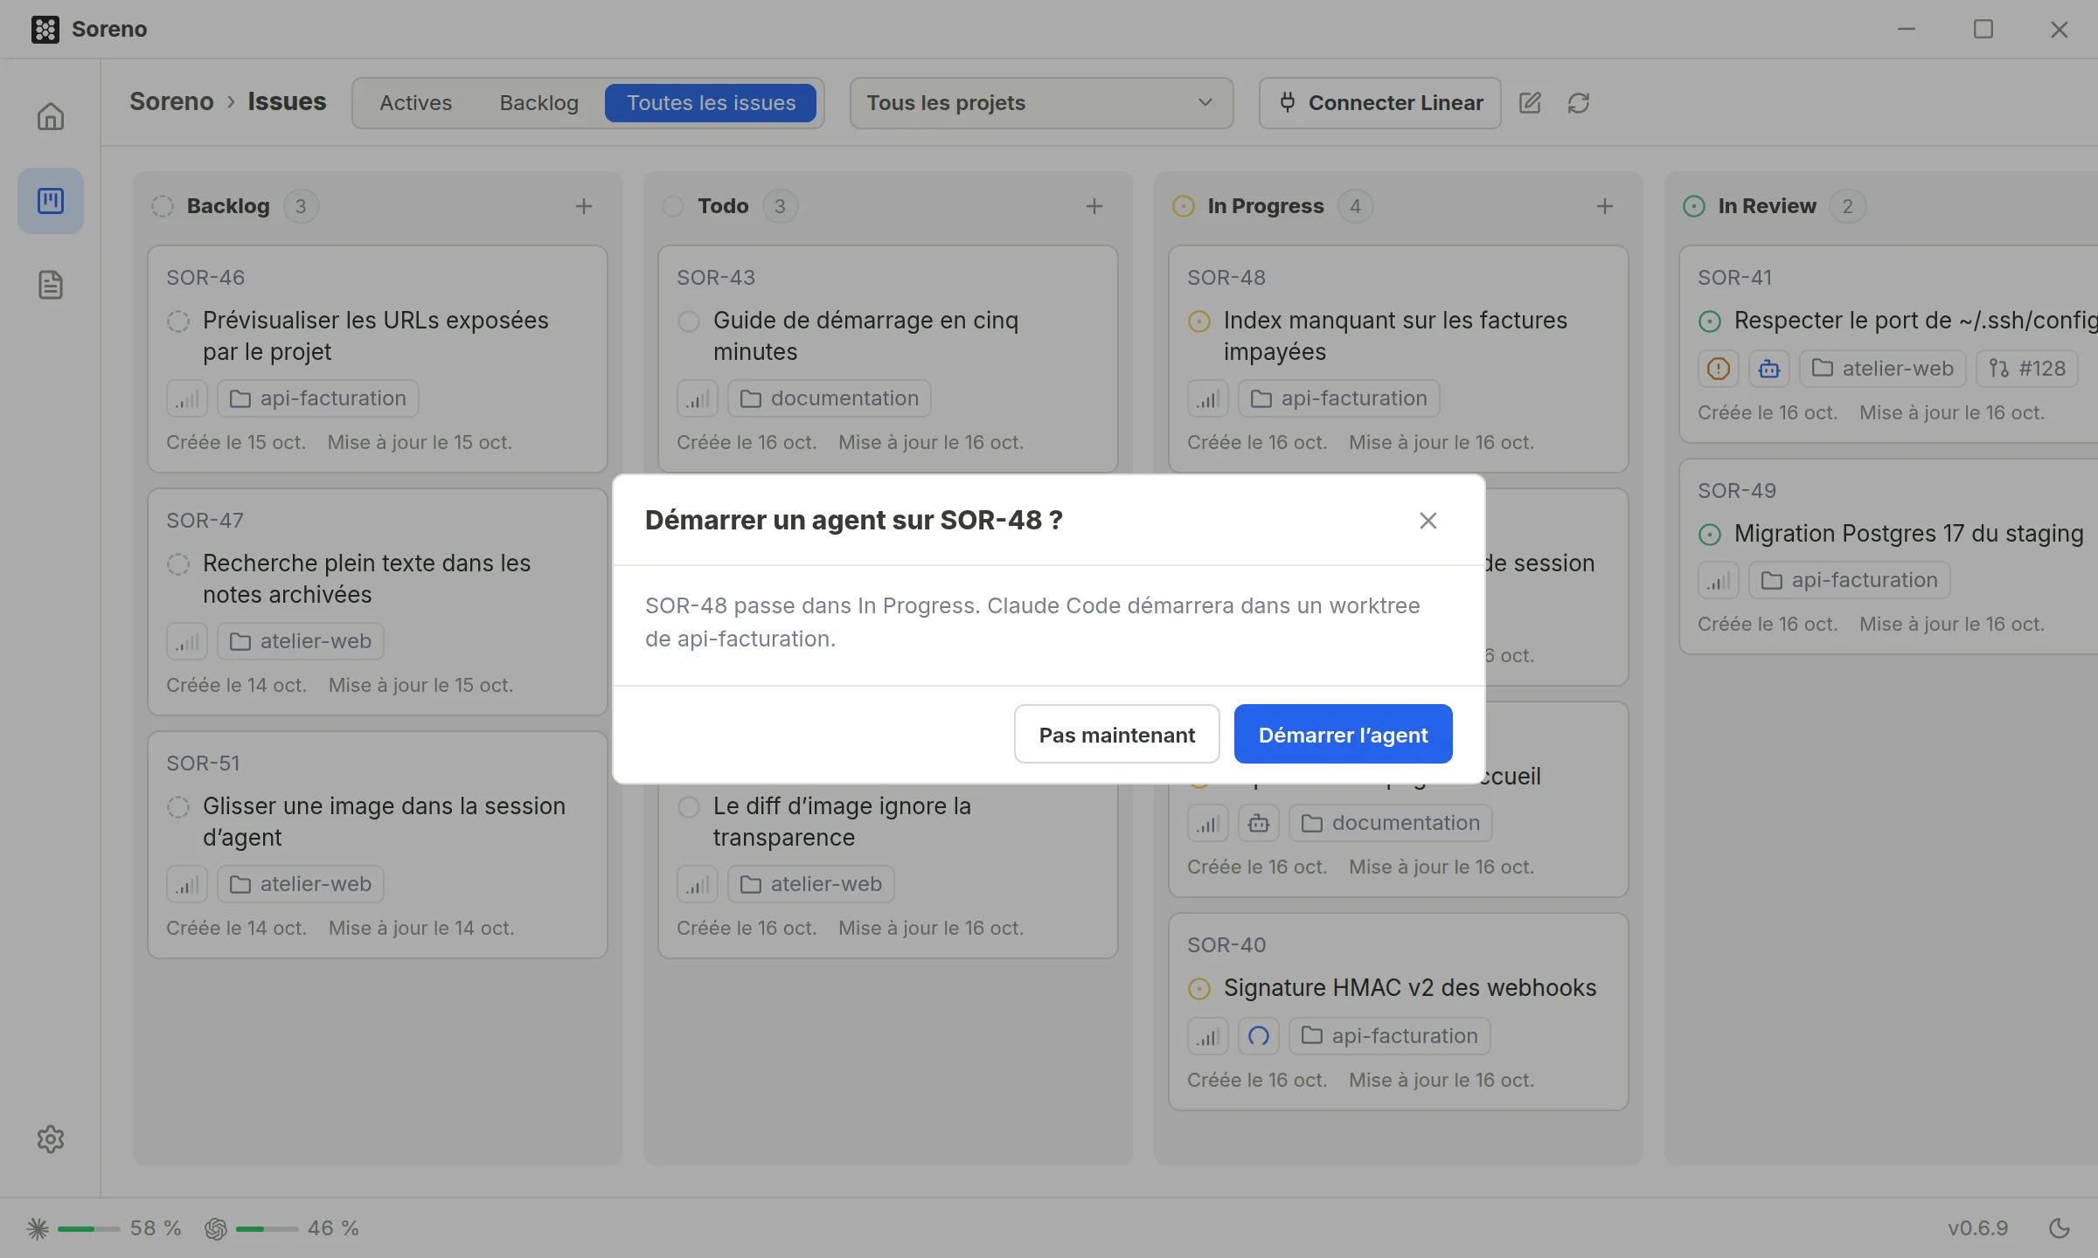The image size is (2098, 1258).
Task: Open the Tous les projets dropdown
Action: (x=1041, y=103)
